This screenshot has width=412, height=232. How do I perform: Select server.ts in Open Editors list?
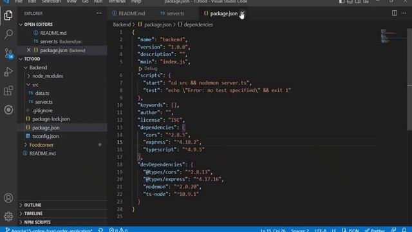(x=49, y=41)
